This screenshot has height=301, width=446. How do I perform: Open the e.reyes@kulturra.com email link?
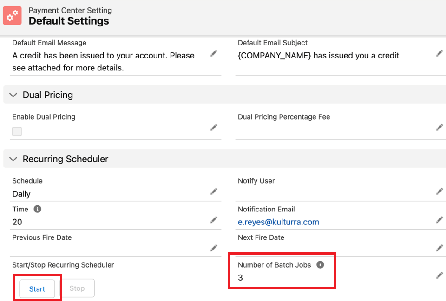[278, 222]
